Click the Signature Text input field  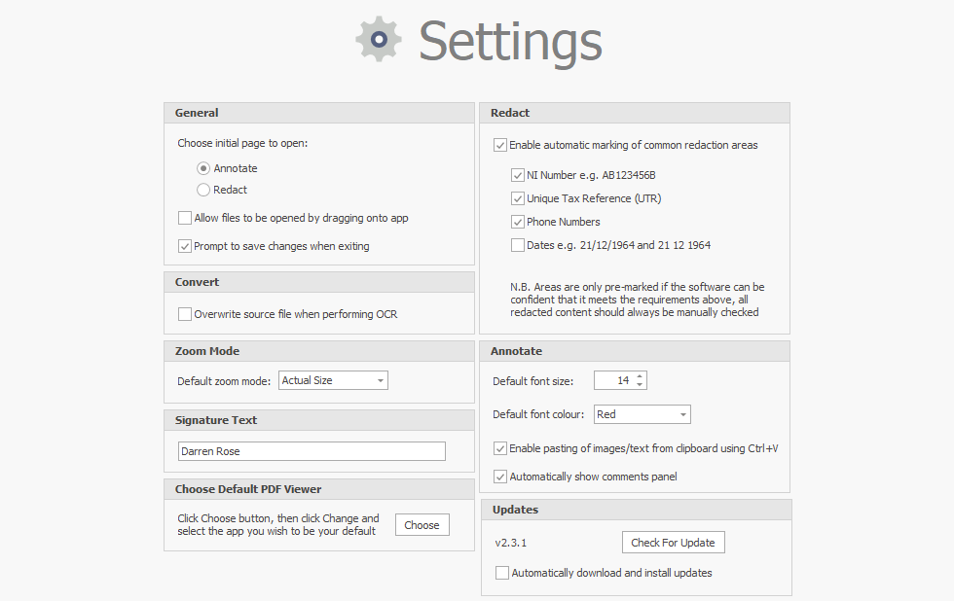312,451
